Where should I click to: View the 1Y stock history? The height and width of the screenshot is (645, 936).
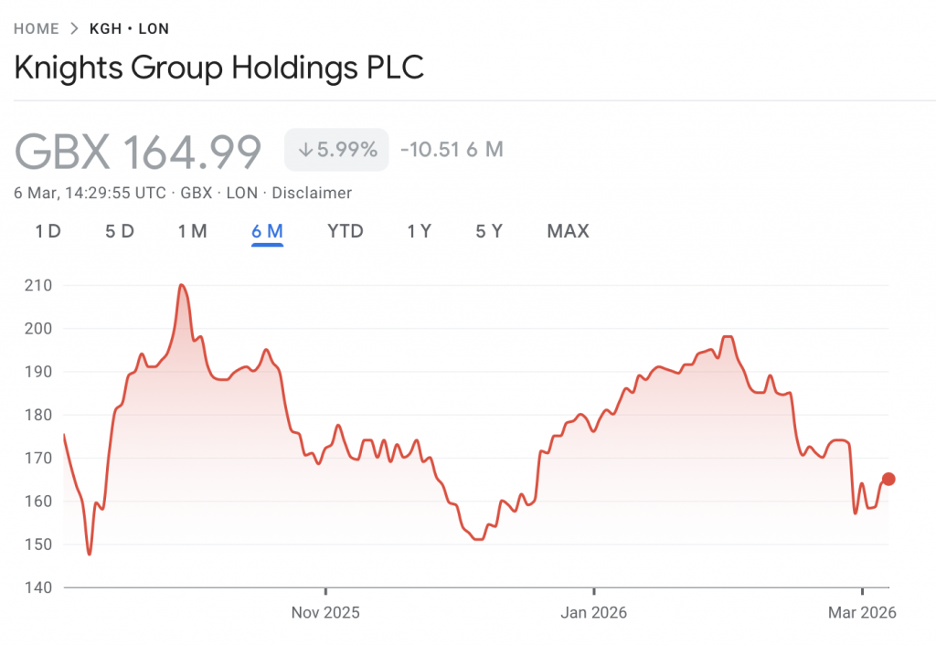[x=419, y=231]
